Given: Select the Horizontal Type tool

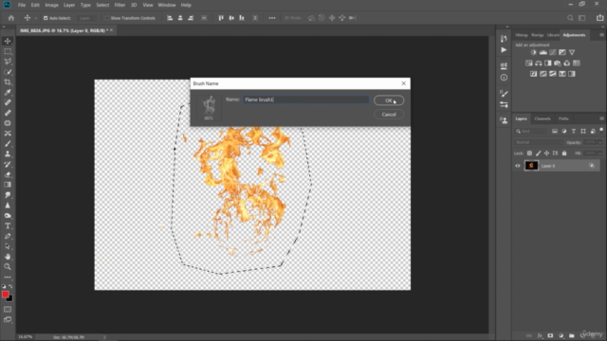Looking at the screenshot, I should coord(8,225).
